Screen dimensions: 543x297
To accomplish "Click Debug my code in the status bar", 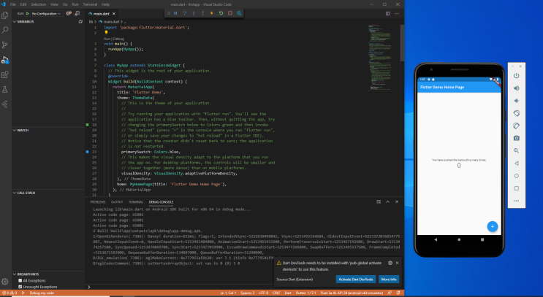I will tap(42, 293).
